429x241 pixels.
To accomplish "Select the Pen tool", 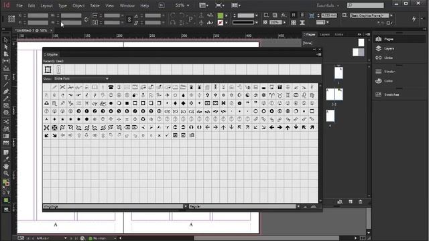I will coord(6,92).
